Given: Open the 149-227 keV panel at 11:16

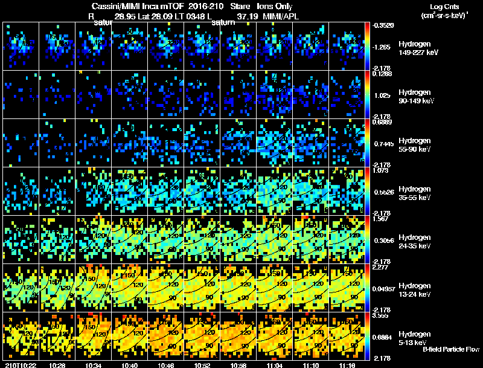Looking at the screenshot, I should (347, 47).
